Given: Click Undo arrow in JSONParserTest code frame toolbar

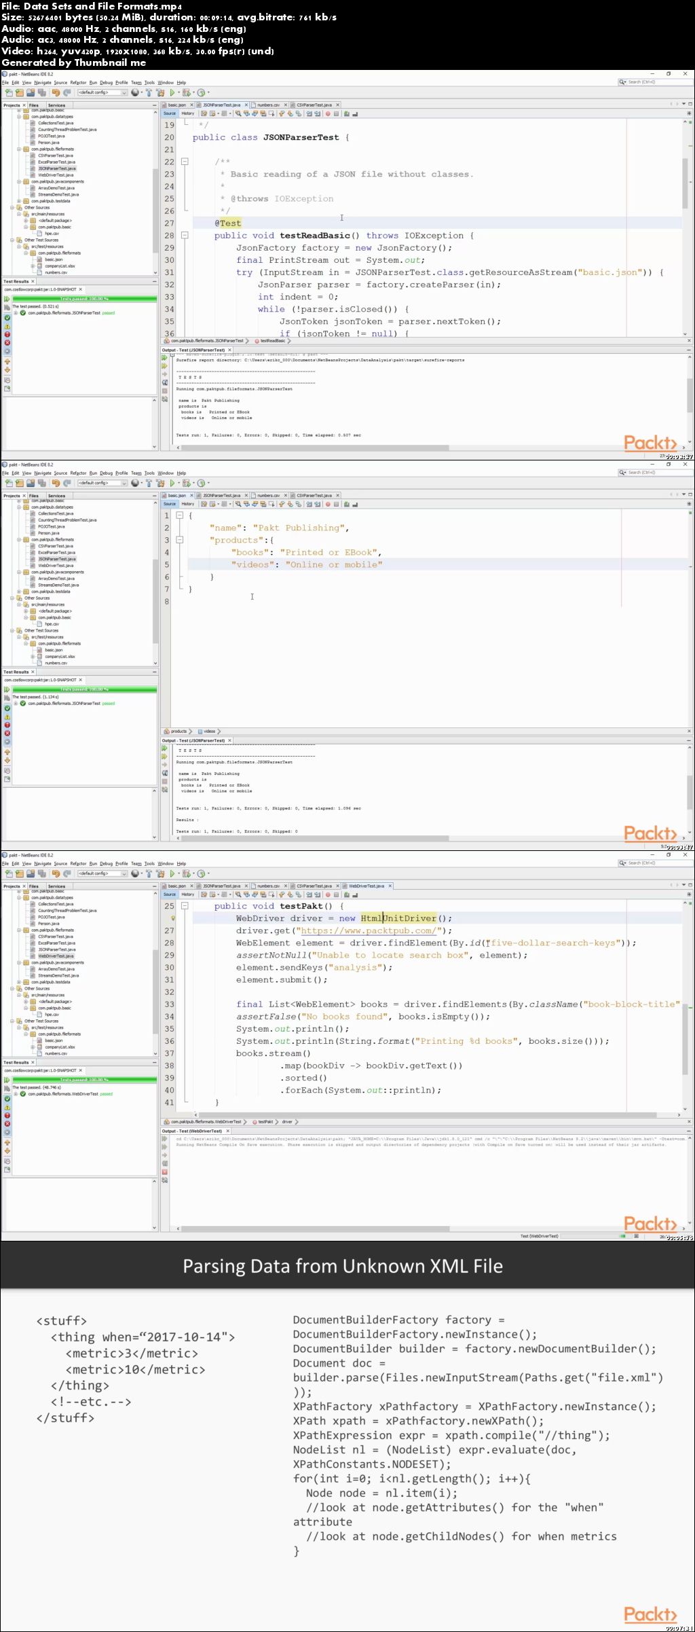Looking at the screenshot, I should (56, 92).
